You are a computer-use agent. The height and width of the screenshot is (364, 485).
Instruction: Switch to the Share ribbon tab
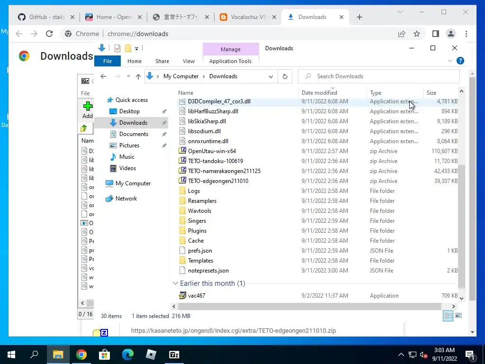162,61
